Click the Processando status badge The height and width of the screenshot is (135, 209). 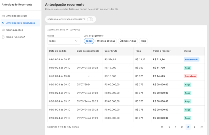pos(191,60)
